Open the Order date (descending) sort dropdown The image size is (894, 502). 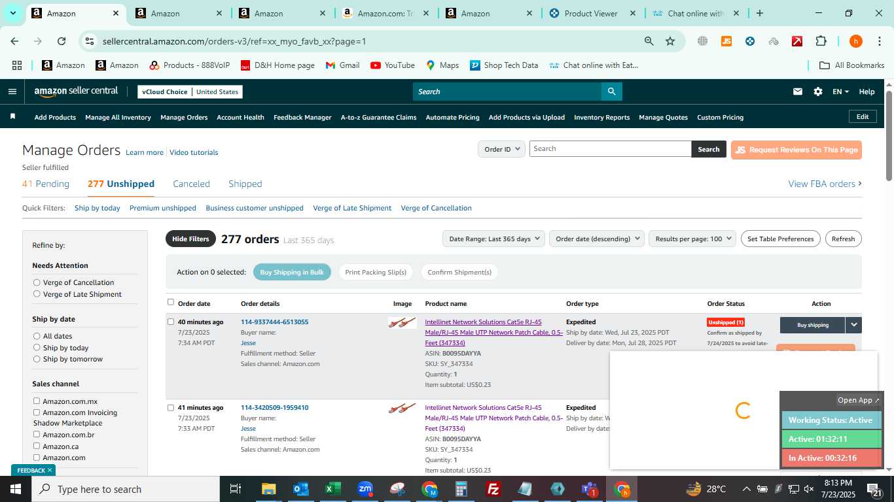pos(597,239)
